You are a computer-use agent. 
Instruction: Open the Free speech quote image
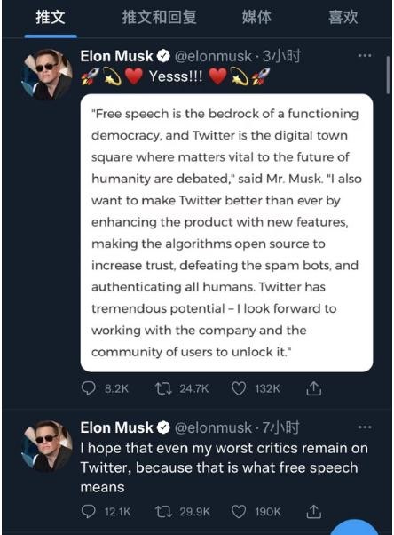pyautogui.click(x=226, y=233)
